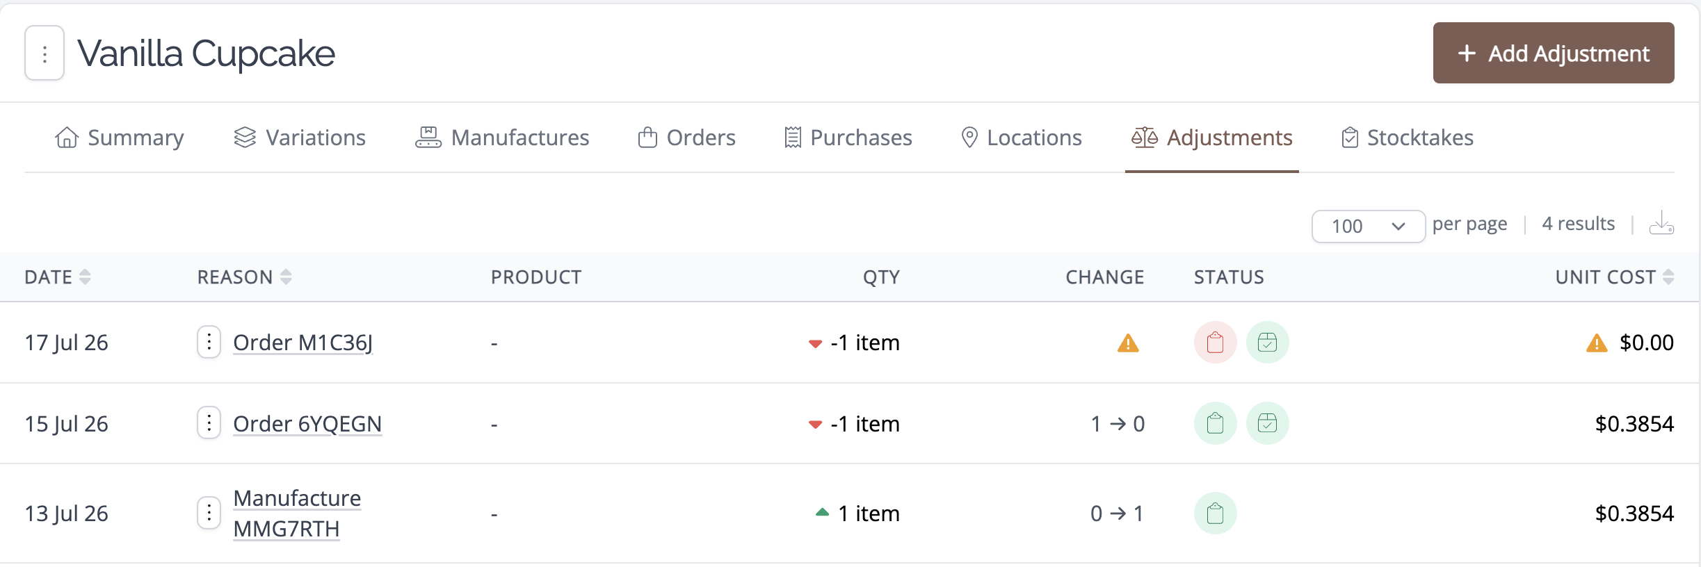Sort by the Date column header
Viewport: 1701px width, 567px height.
point(58,277)
